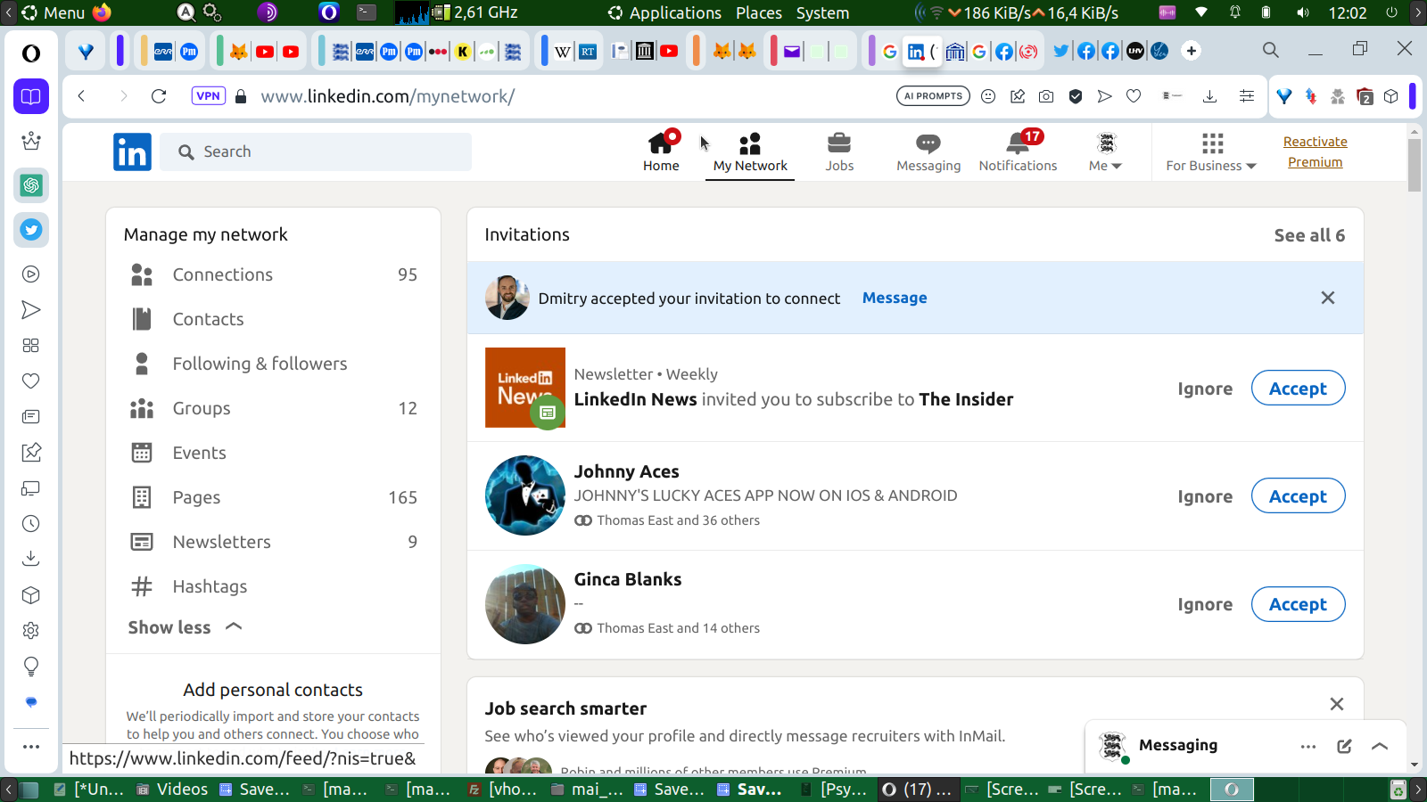Expand the Me profile dropdown
Screen dimensions: 1427x802
[1106, 152]
